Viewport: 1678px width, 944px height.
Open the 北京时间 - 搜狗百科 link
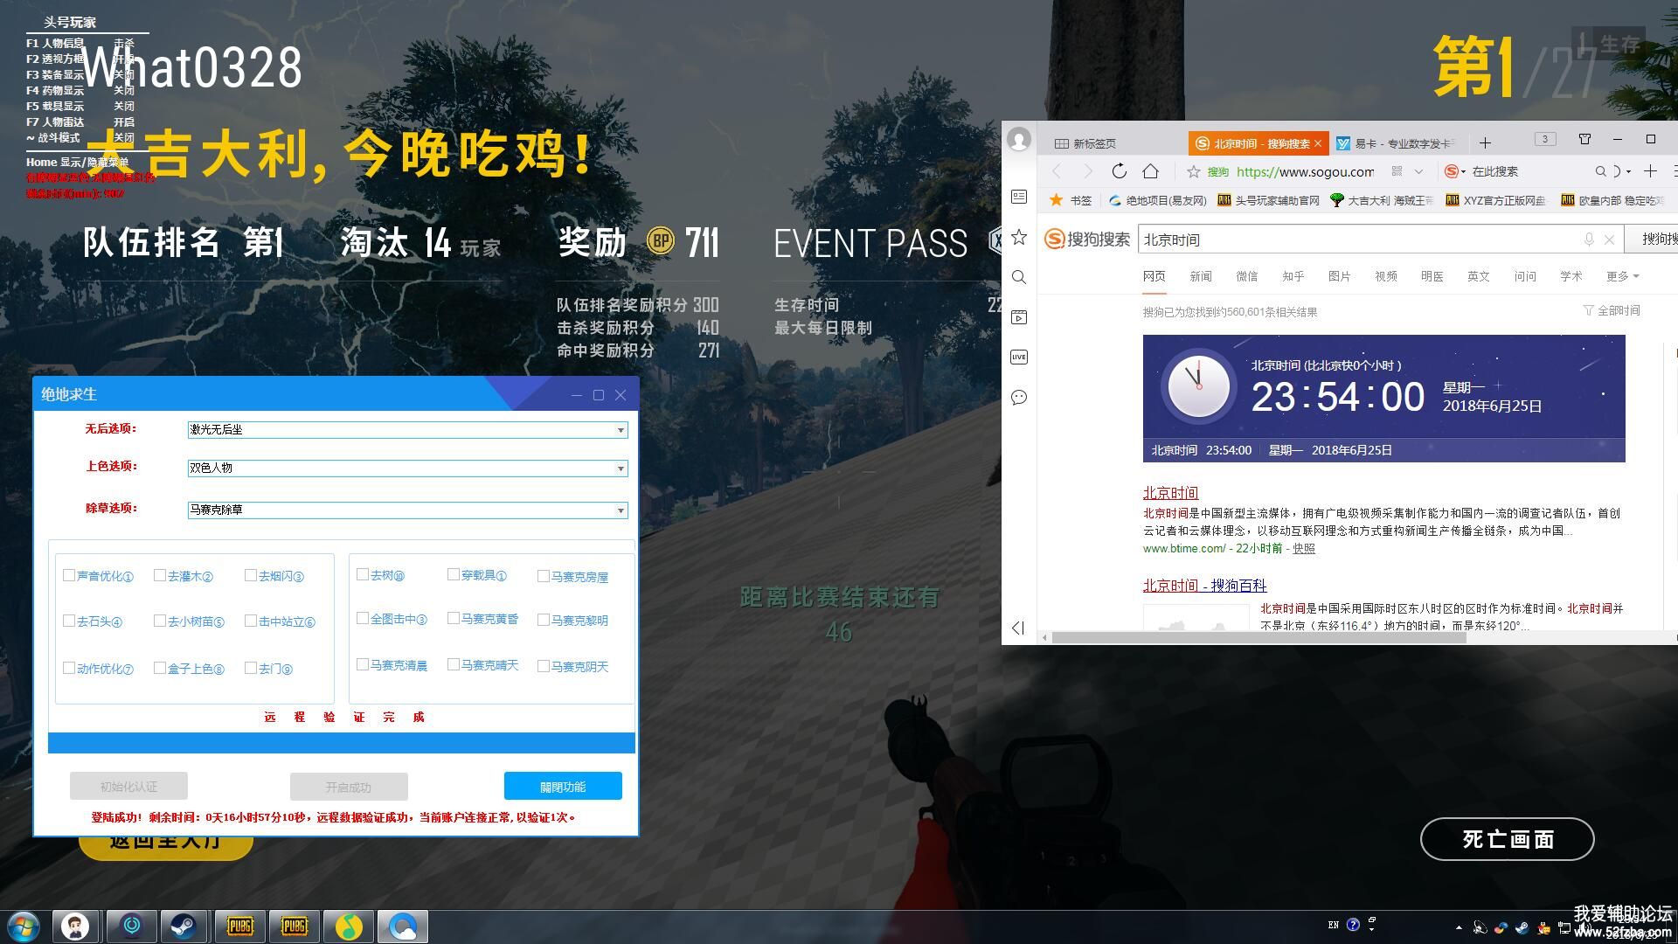pos(1204,586)
